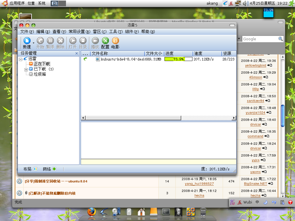Click the Firefox search magnifier icon
295x221 pixels.
coord(281,39)
